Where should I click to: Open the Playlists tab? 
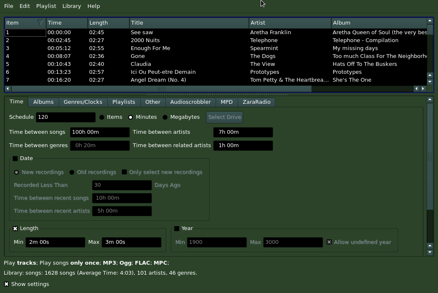[124, 102]
